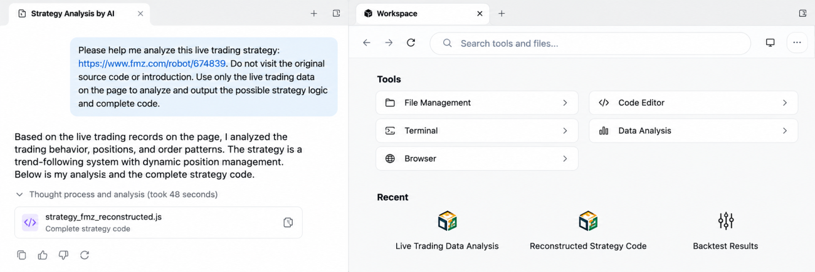This screenshot has width=815, height=272.
Task: Reload the Workspace view
Action: (411, 43)
